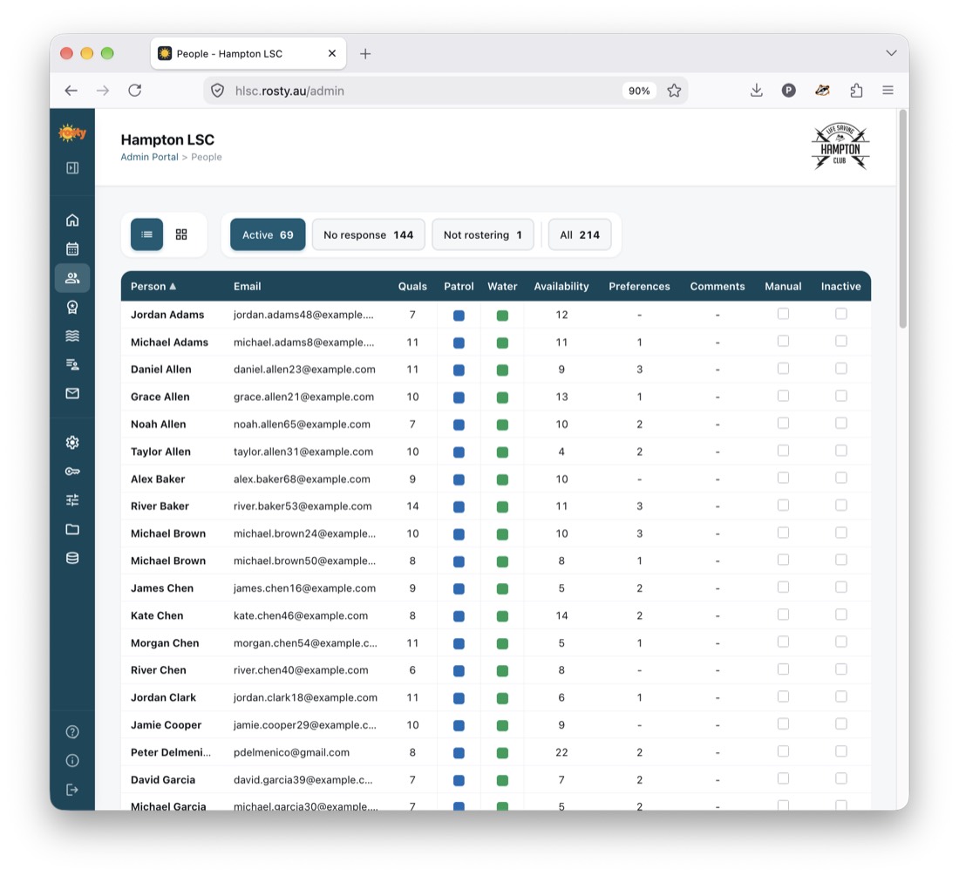Click email grace.allen21@example.com
Viewport: 959px width, 876px height.
(303, 397)
